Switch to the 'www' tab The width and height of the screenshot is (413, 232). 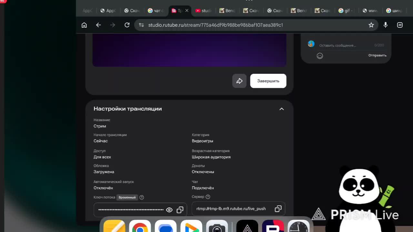click(x=370, y=11)
